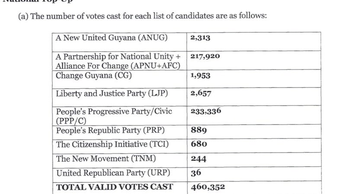
Task: Click the People's Progressive Party/Civic cell
Action: tap(114, 116)
